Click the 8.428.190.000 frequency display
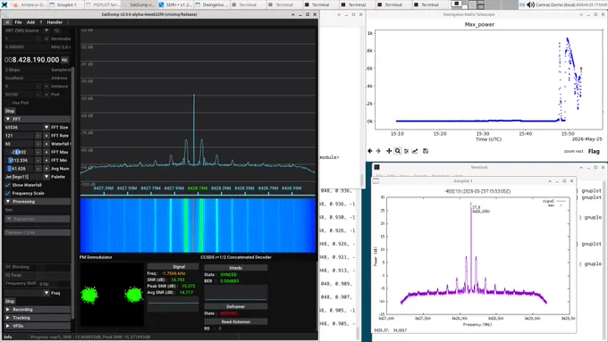 [32, 60]
